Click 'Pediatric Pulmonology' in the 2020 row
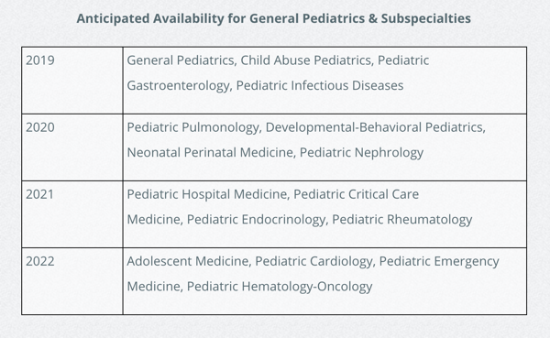Image resolution: width=550 pixels, height=338 pixels. pyautogui.click(x=192, y=127)
